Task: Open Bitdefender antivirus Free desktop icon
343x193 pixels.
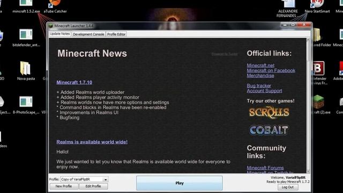Action: pyautogui.click(x=319, y=73)
